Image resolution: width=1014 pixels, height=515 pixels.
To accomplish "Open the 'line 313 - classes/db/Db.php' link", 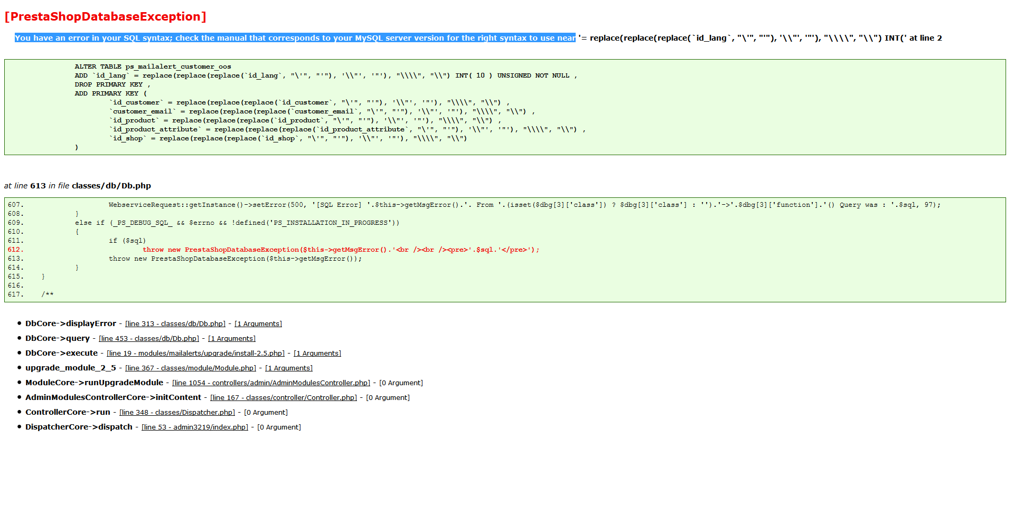I will 175,324.
